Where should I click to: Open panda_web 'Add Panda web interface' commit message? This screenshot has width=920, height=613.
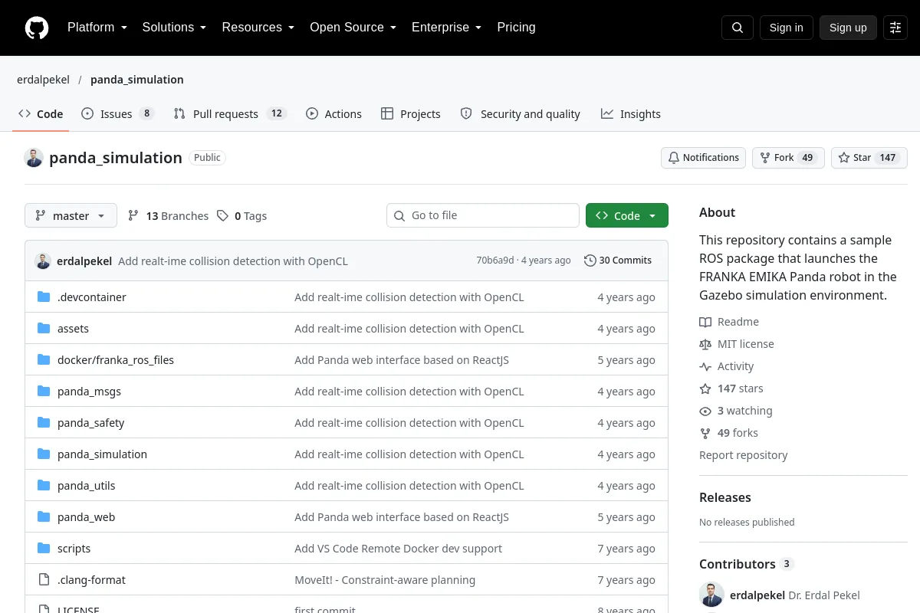402,517
